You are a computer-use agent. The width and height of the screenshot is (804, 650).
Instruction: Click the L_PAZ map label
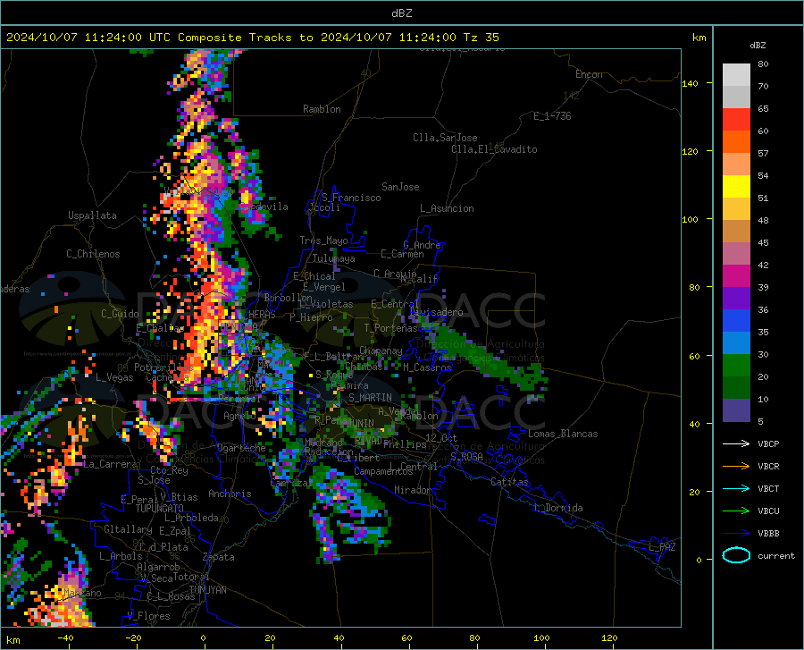[x=662, y=547]
